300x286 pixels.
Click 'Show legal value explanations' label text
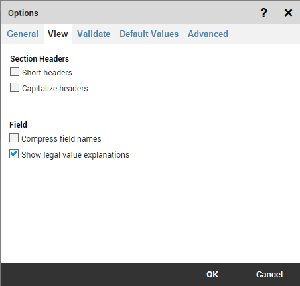(x=76, y=155)
